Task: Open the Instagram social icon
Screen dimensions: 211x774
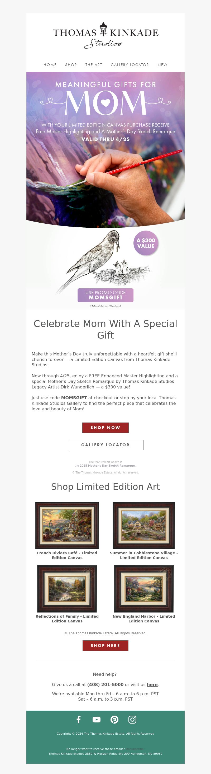Action: point(132,719)
